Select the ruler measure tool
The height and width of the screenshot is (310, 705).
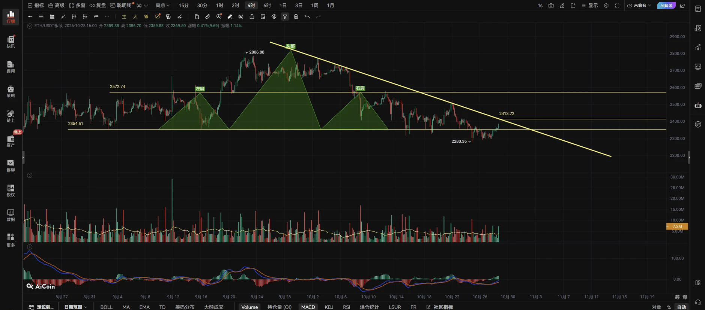207,16
